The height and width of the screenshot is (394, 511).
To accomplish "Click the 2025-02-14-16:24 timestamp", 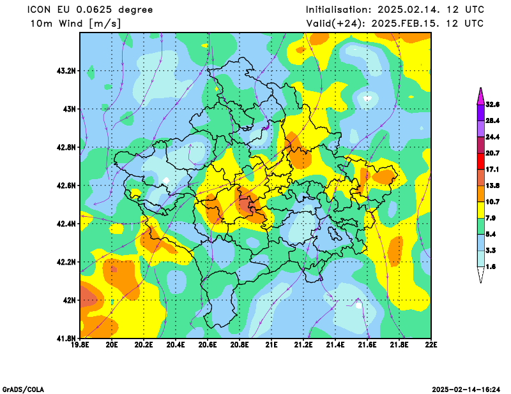I will 466,390.
